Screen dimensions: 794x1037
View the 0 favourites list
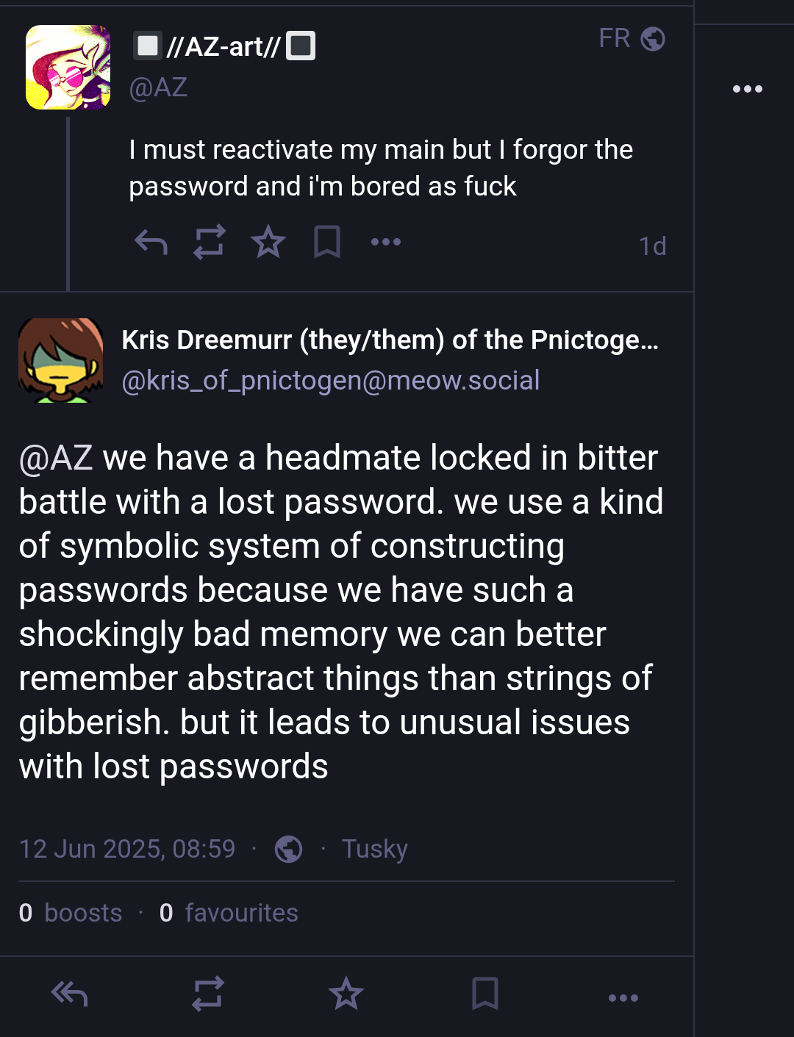[x=229, y=913]
